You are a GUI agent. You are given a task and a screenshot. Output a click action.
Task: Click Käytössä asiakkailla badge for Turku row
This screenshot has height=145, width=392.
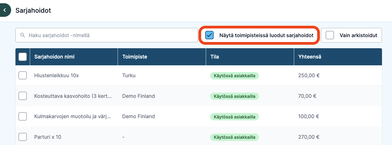point(234,76)
